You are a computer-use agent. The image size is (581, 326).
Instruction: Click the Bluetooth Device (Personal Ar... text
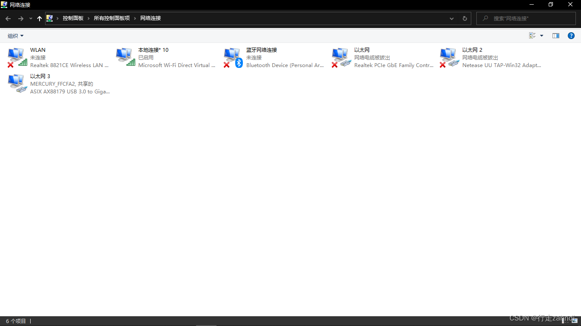tap(285, 65)
